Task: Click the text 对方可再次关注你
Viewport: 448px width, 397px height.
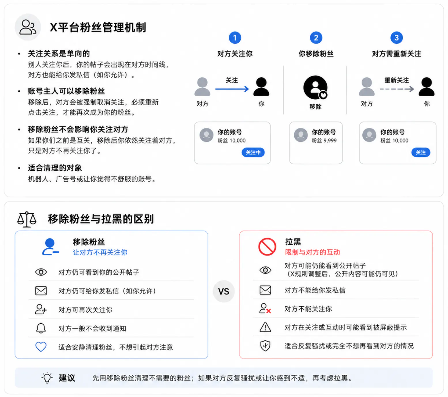Action: (x=85, y=310)
